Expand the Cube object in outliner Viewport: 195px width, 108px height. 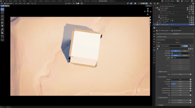pyautogui.click(x=156, y=23)
